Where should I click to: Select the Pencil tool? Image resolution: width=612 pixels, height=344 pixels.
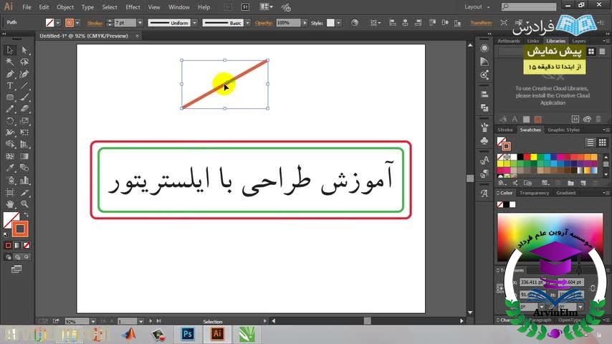[x=10, y=109]
